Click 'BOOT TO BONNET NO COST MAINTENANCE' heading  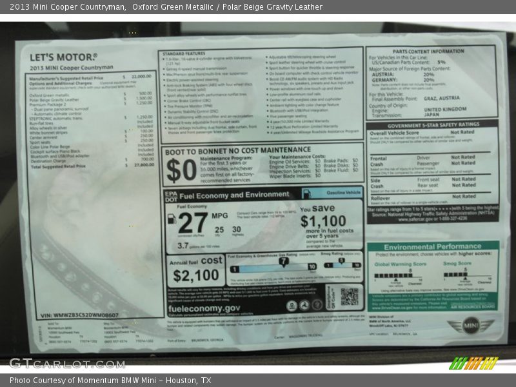238,151
